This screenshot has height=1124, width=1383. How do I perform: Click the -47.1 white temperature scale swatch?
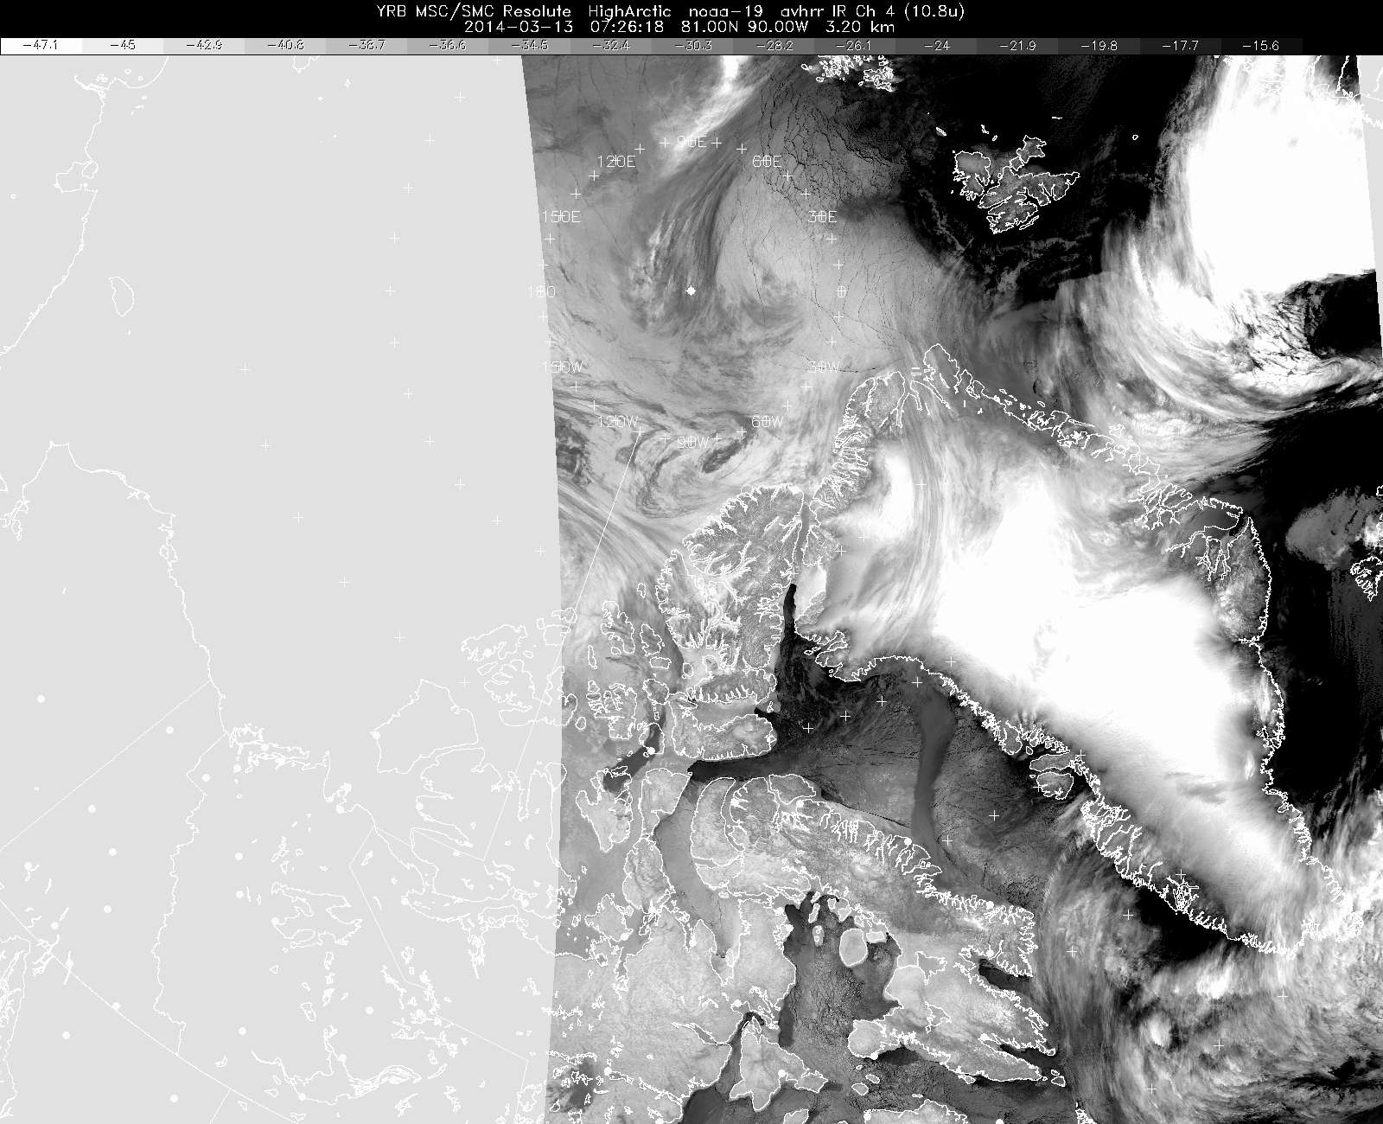(41, 46)
